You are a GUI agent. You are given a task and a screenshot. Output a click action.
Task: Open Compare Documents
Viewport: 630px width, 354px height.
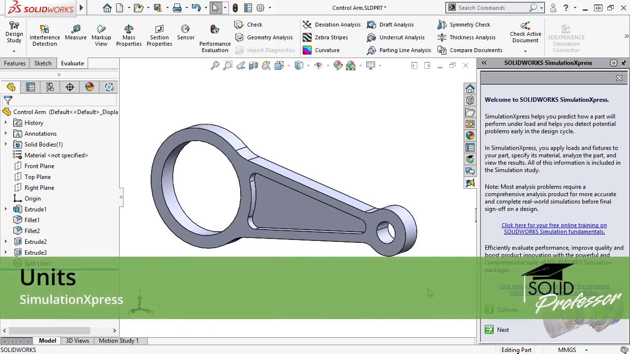coord(470,50)
